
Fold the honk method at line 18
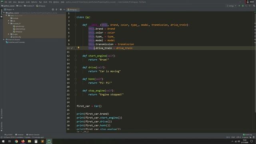click(76, 79)
